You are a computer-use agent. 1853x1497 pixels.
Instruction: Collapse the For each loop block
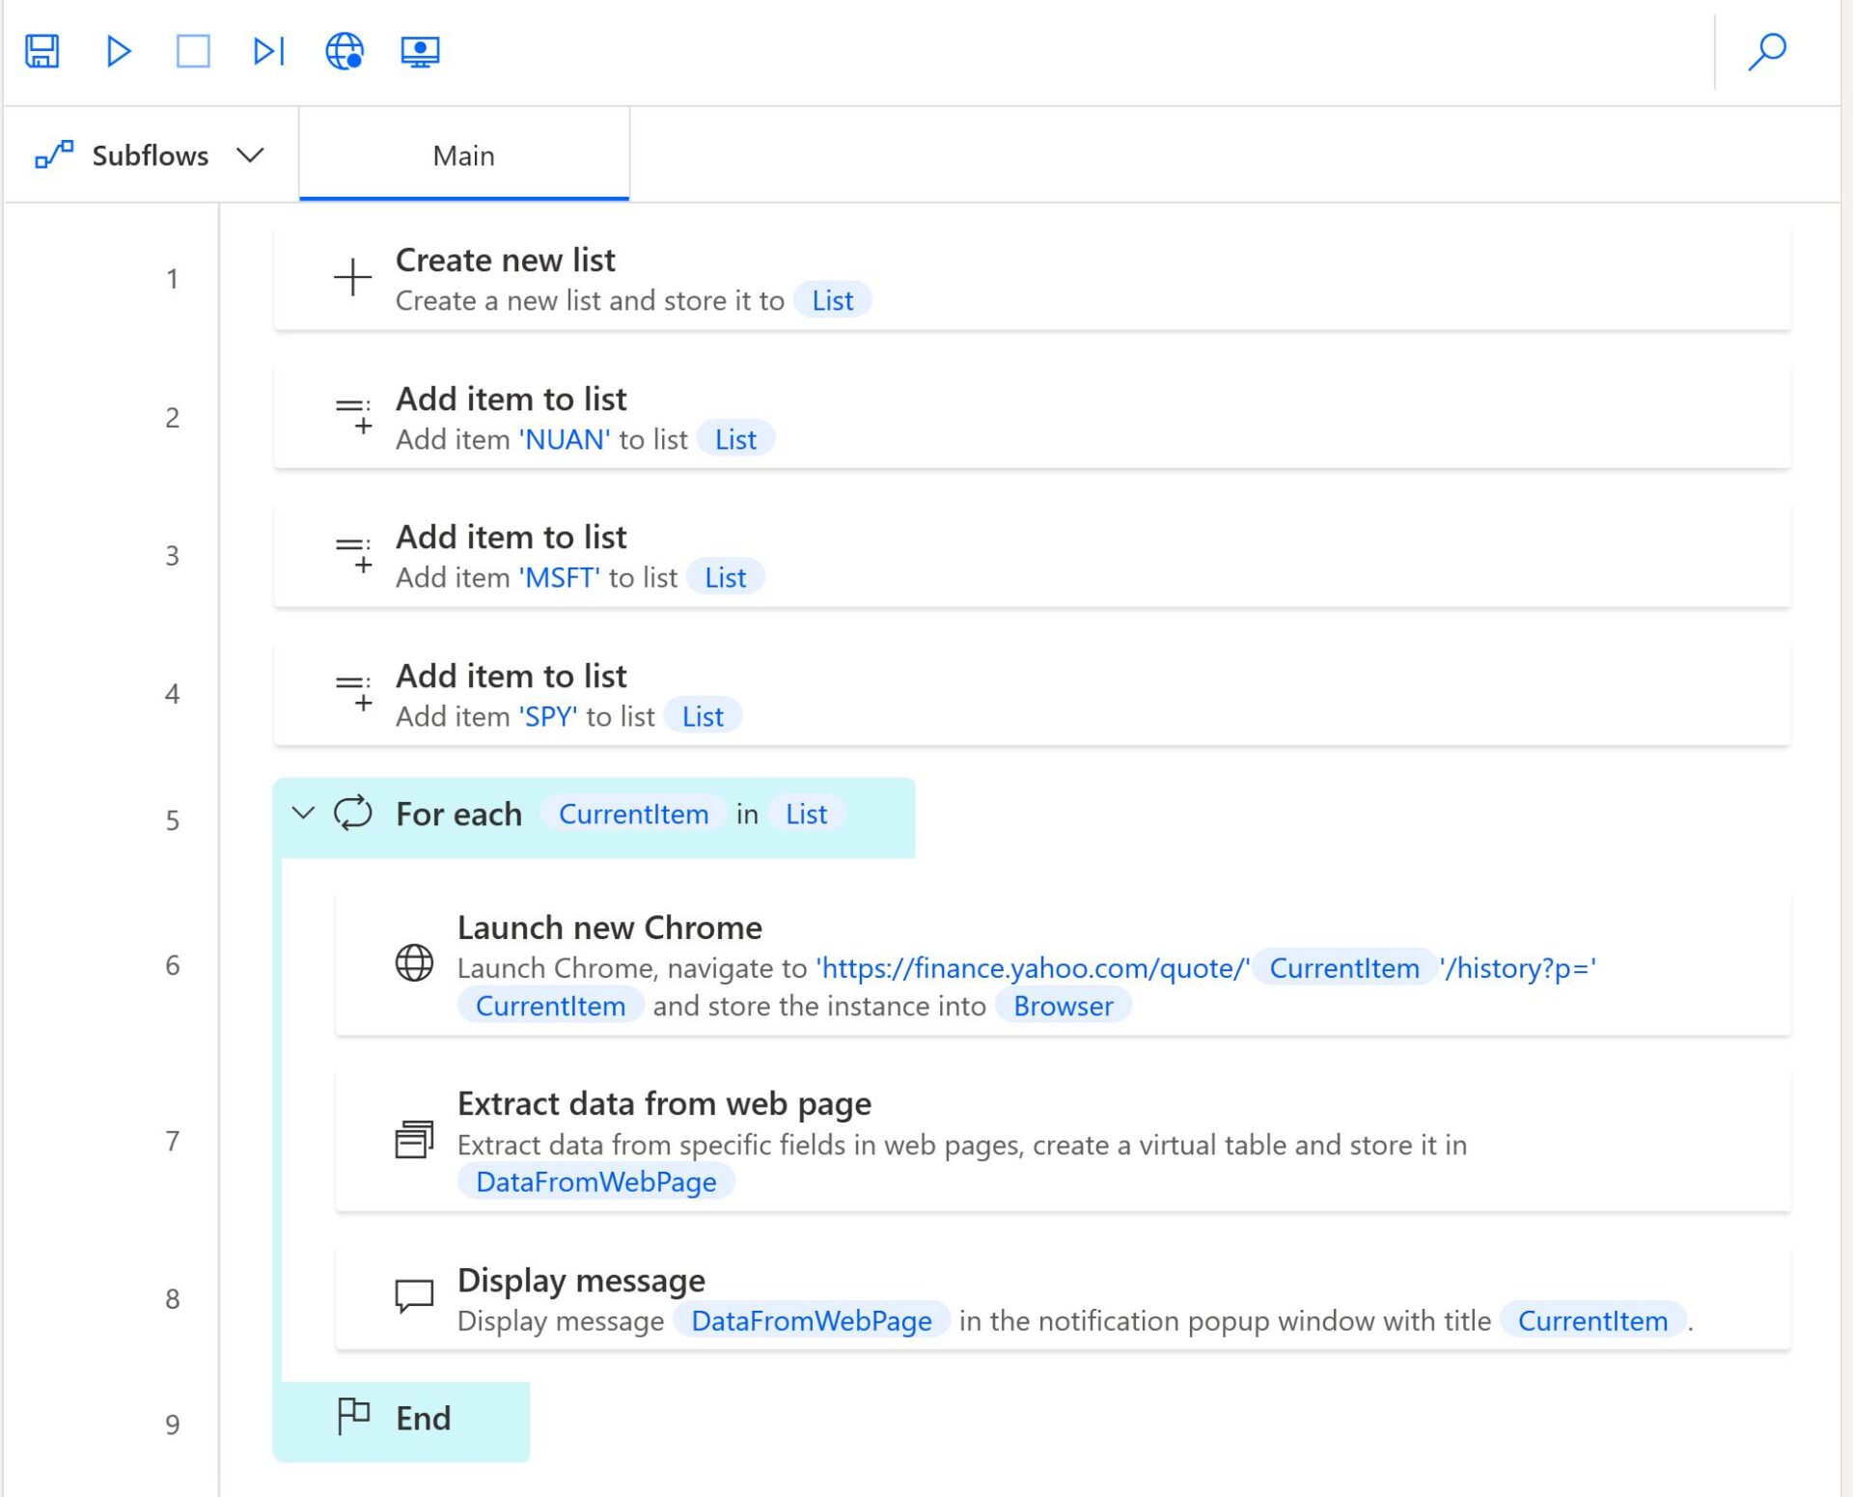pos(306,815)
